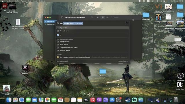
Task: Click the plus add app button in PlayCover
Action: pos(98,17)
